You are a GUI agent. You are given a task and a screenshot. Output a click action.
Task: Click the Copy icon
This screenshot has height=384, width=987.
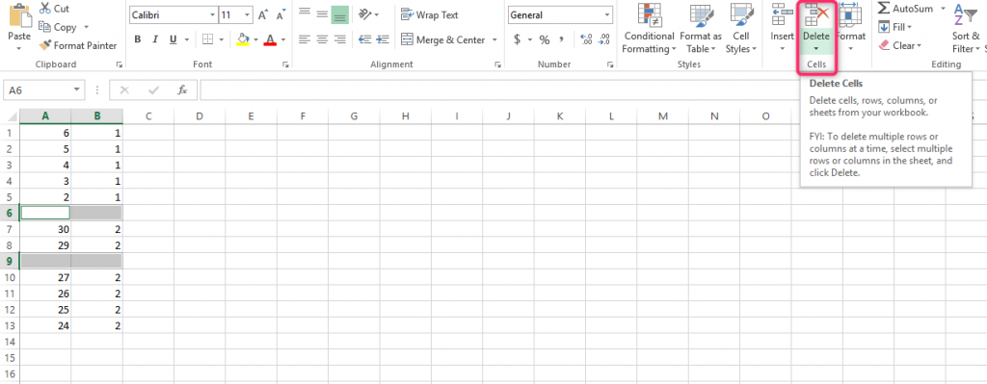click(x=44, y=27)
